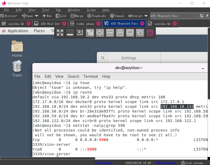Click the red power disconnect icon

pyautogui.click(x=150, y=33)
